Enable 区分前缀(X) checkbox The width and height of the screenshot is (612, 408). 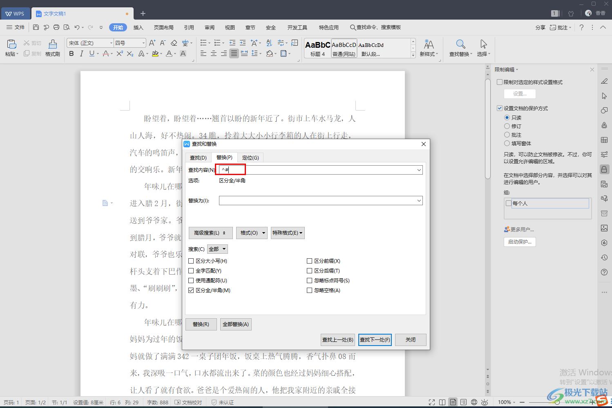tap(310, 261)
